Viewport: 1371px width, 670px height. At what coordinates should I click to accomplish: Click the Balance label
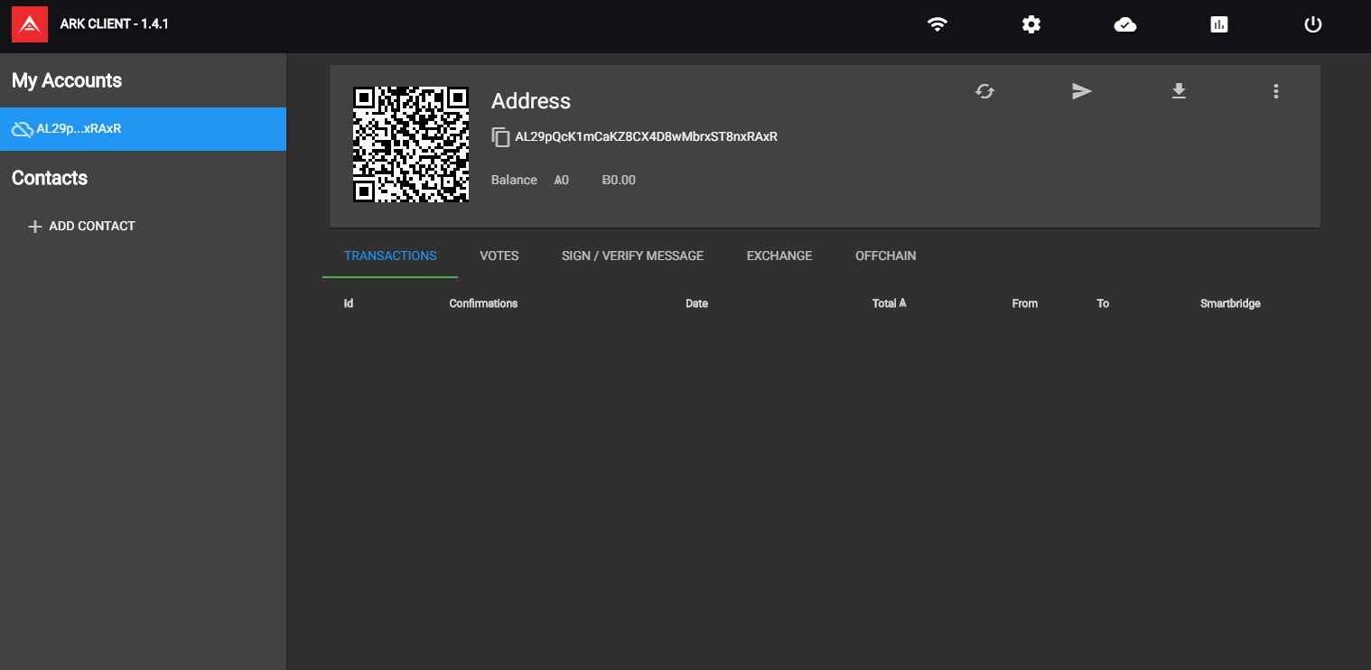[514, 180]
